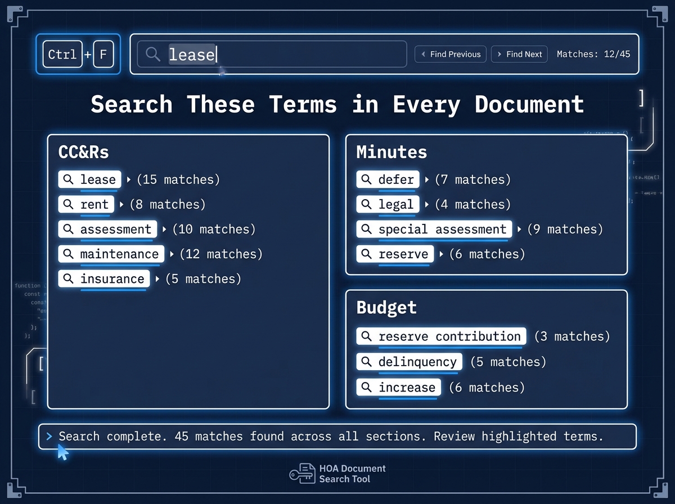The height and width of the screenshot is (504, 675).
Task: Select the 'maintenance' search term chip
Action: click(x=111, y=254)
